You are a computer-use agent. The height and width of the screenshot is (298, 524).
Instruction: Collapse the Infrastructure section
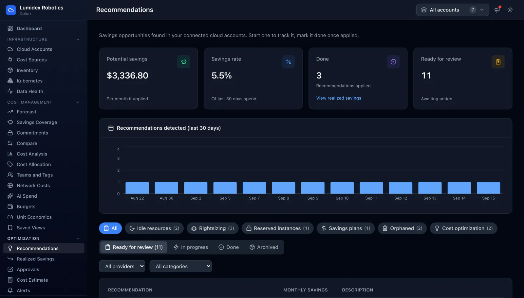coord(44,39)
